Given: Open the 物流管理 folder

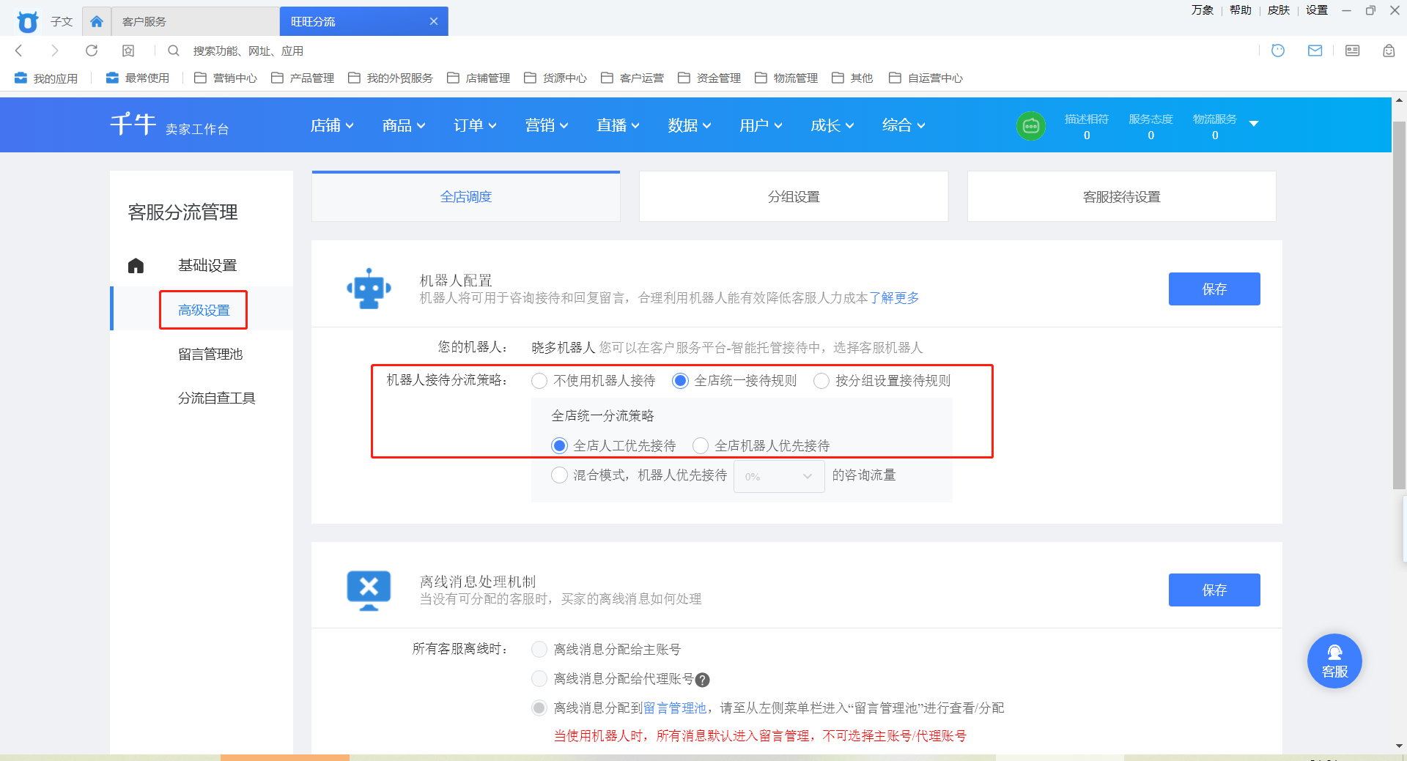Looking at the screenshot, I should coord(786,78).
